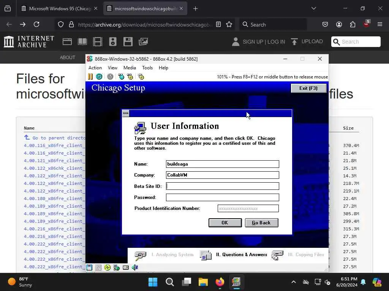This screenshot has width=389, height=291.
Task: Open 86Box settings via the last toolbar gear icon
Action: click(x=141, y=77)
